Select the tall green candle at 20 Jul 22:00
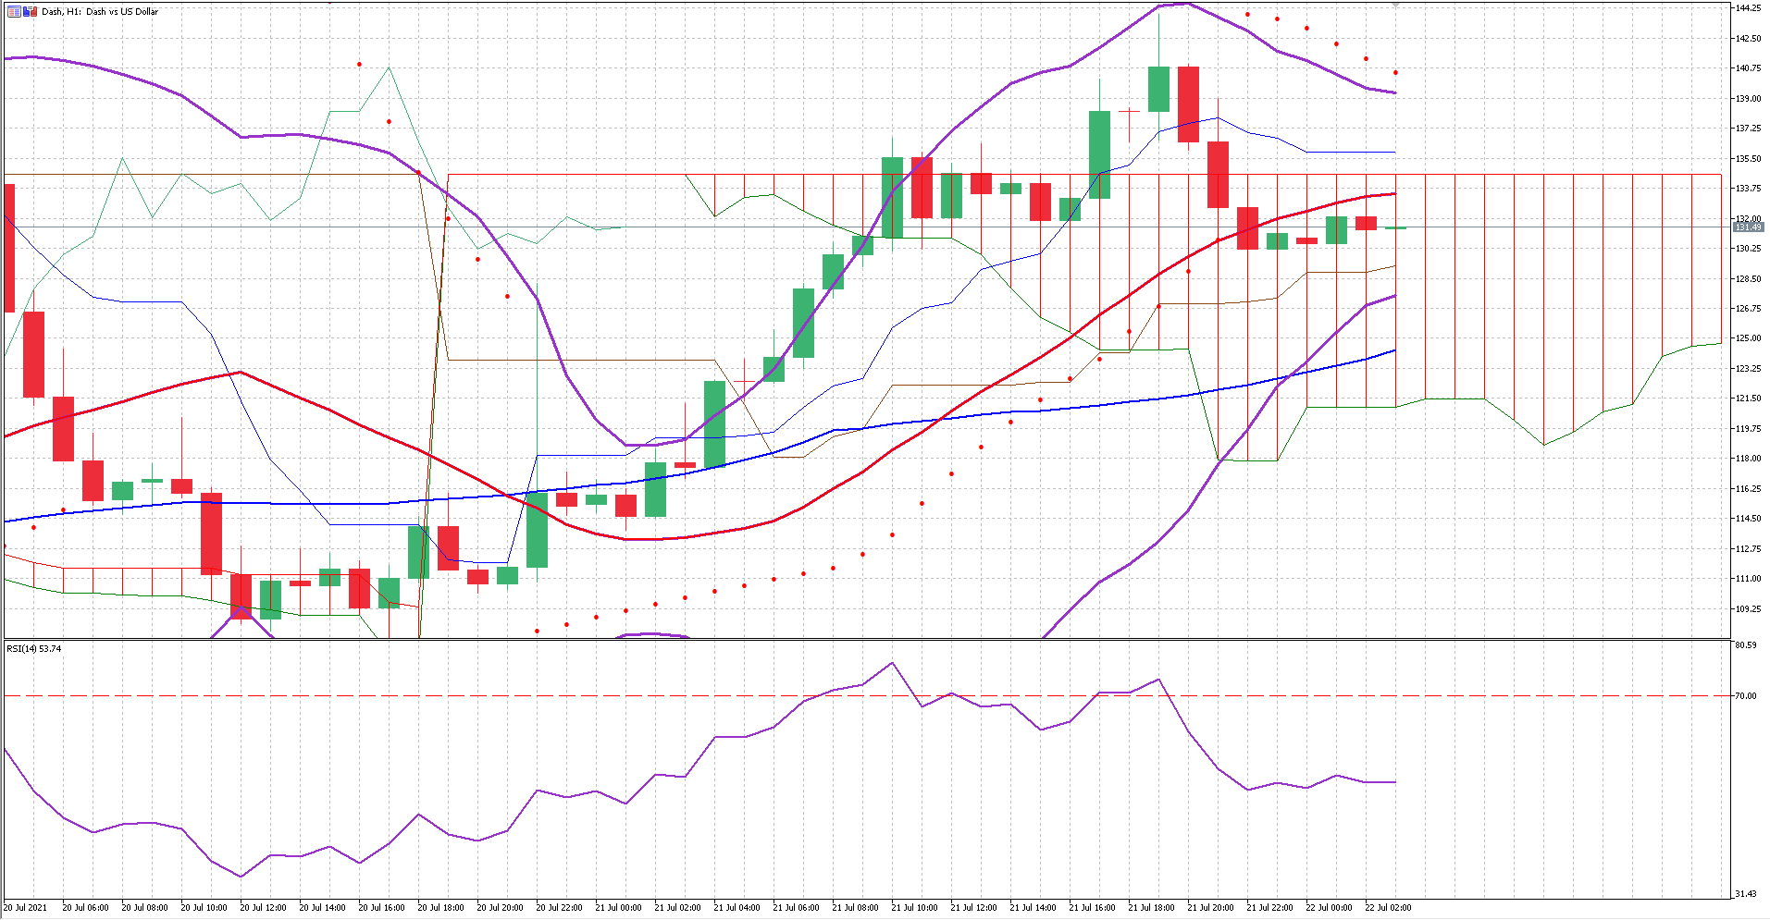The height and width of the screenshot is (920, 1770). click(x=537, y=530)
